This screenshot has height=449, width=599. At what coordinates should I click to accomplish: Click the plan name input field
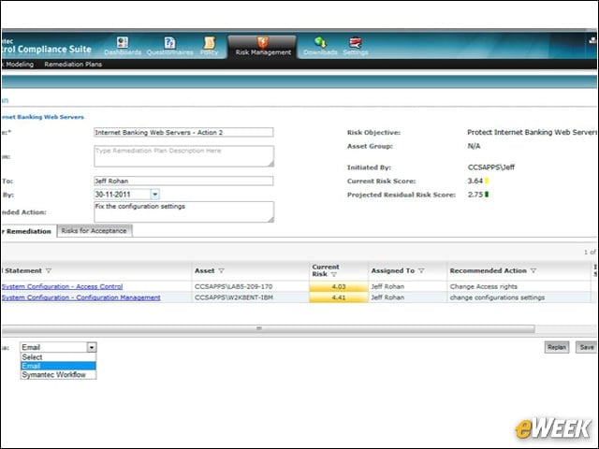pos(183,133)
